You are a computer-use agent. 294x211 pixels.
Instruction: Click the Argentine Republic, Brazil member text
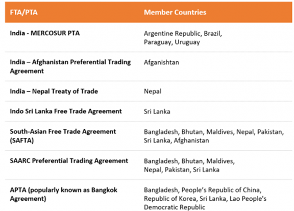click(x=183, y=33)
